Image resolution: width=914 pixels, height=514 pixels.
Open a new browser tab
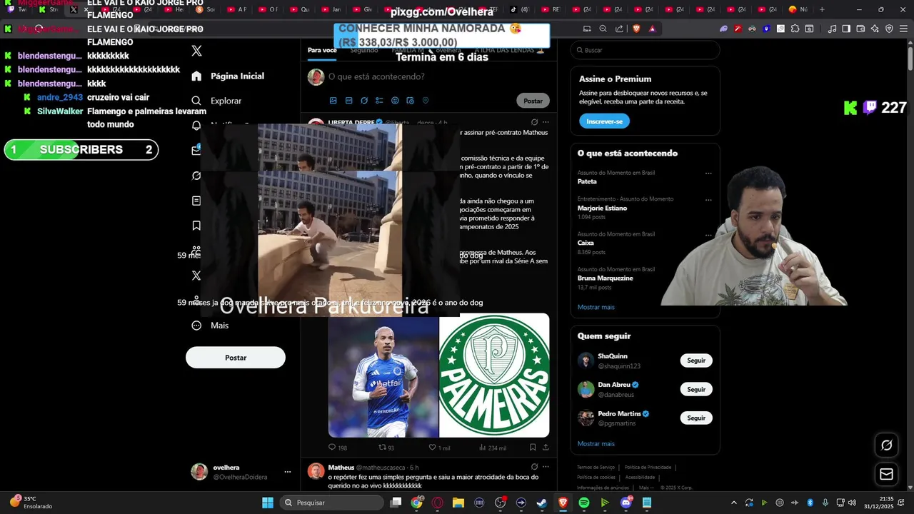tap(822, 9)
